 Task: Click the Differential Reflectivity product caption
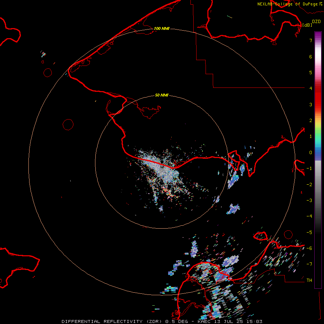(162, 321)
